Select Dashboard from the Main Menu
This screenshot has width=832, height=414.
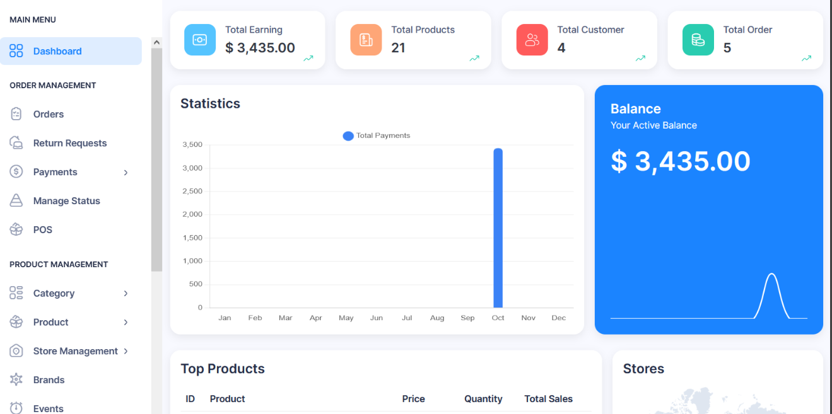[57, 51]
